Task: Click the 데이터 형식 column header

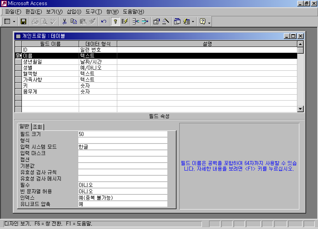Action: [98, 44]
